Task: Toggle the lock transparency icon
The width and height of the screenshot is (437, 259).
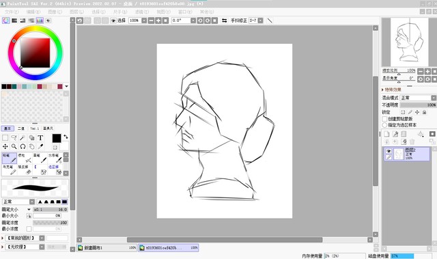Action: point(403,112)
